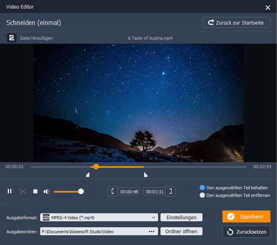Select 'Den ausgewählten Teil behalten' option
This screenshot has width=277, height=245.
[x=202, y=188]
